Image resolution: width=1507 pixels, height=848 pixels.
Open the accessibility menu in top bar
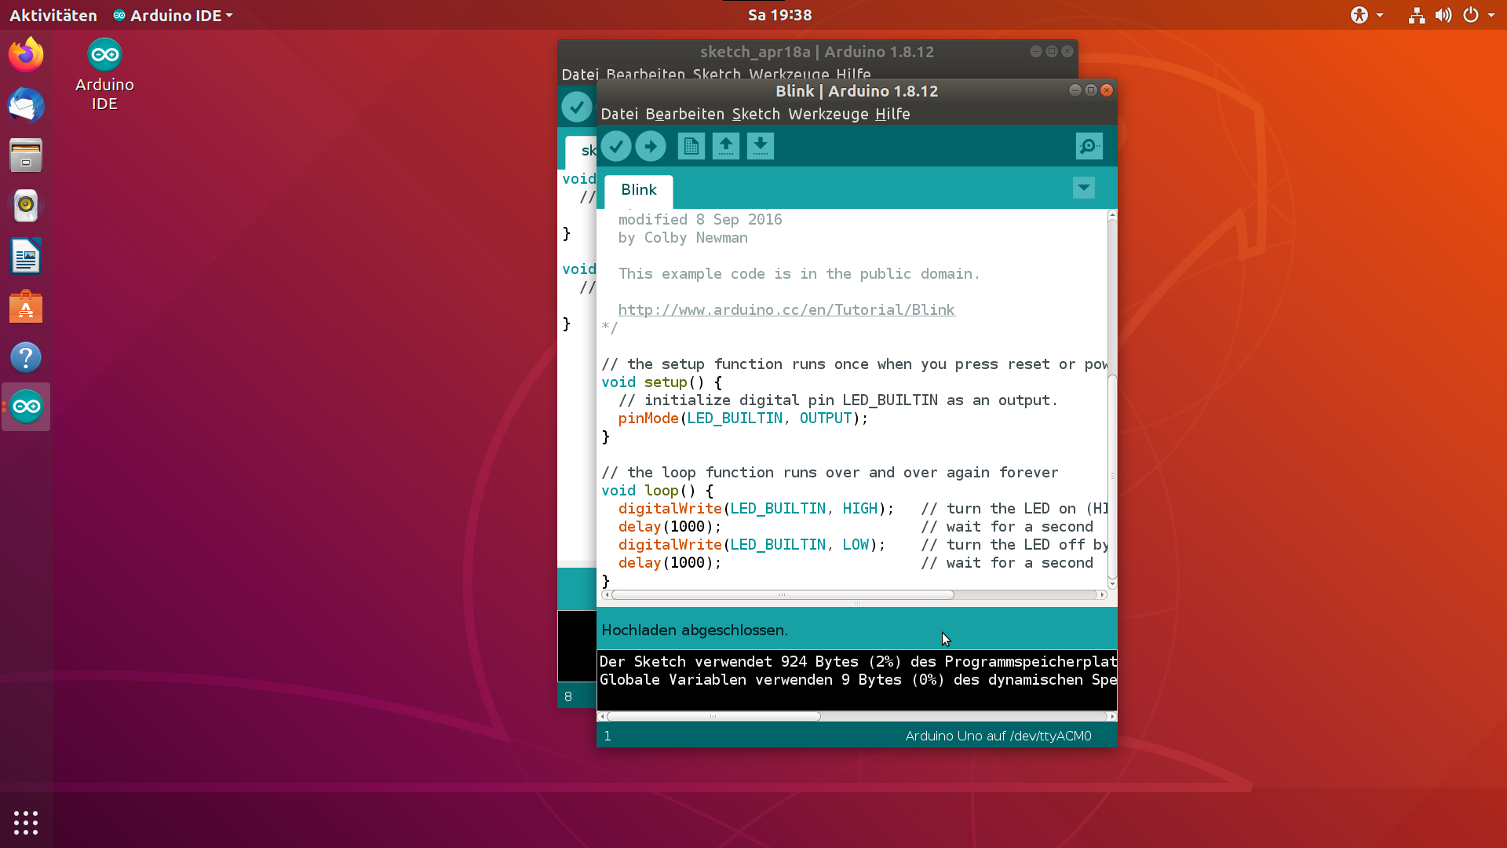(1367, 15)
